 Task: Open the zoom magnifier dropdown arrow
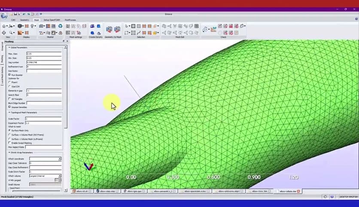pos(14,33)
